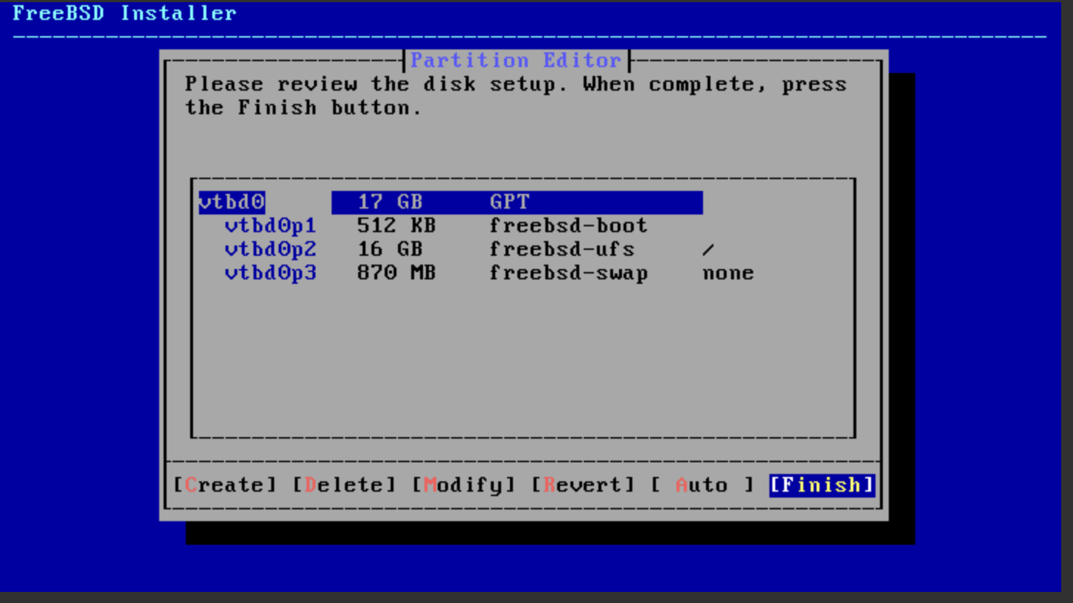Click the 'FreeBSD Installer' heading
Image resolution: width=1073 pixels, height=603 pixels.
[125, 13]
